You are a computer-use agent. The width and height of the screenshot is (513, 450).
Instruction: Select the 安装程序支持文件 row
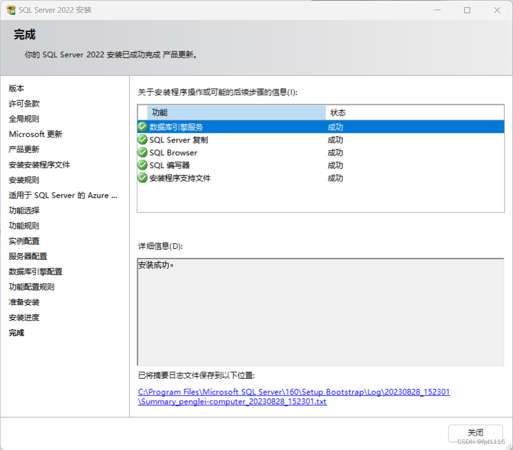tap(321, 178)
